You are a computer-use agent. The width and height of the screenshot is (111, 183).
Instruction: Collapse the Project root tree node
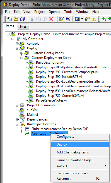(8, 34)
